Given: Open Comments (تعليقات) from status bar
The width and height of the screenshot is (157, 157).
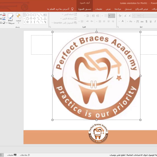Looking at the screenshot, I should click(12, 155).
